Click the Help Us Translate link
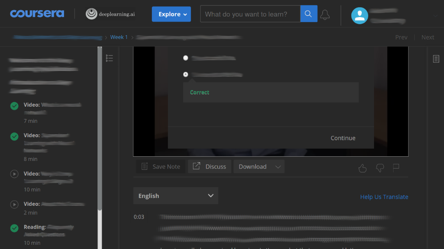 click(x=384, y=196)
